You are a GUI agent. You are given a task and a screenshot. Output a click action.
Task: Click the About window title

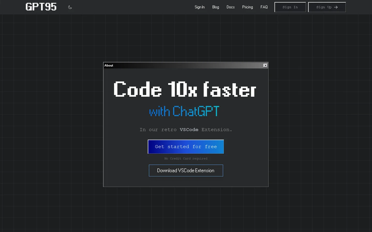coord(109,65)
